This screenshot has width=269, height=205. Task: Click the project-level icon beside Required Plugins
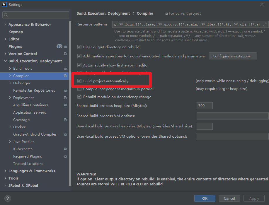pos(65,156)
